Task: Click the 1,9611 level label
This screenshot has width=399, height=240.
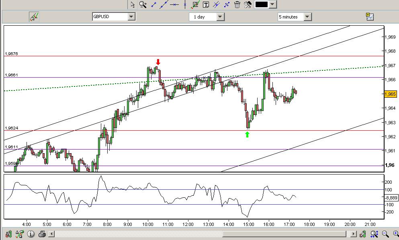Action: pos(11,147)
